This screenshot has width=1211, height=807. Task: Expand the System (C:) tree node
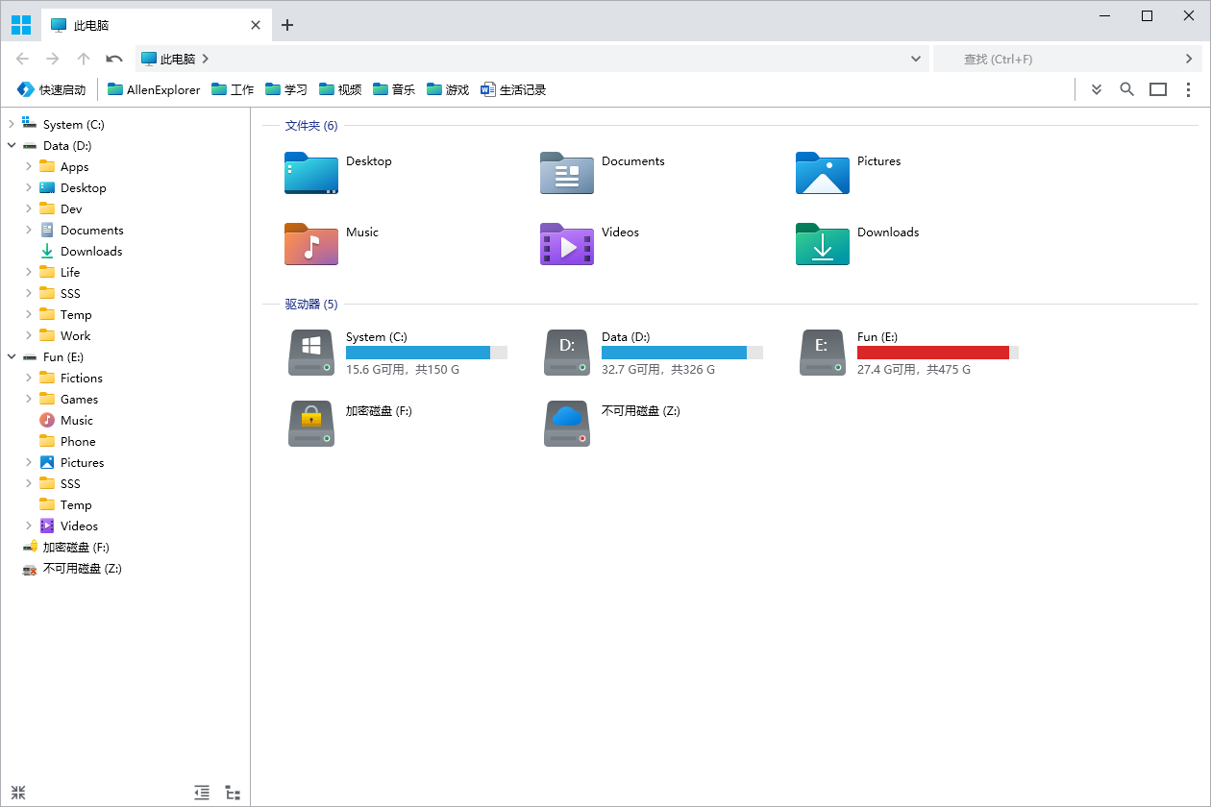[12, 125]
